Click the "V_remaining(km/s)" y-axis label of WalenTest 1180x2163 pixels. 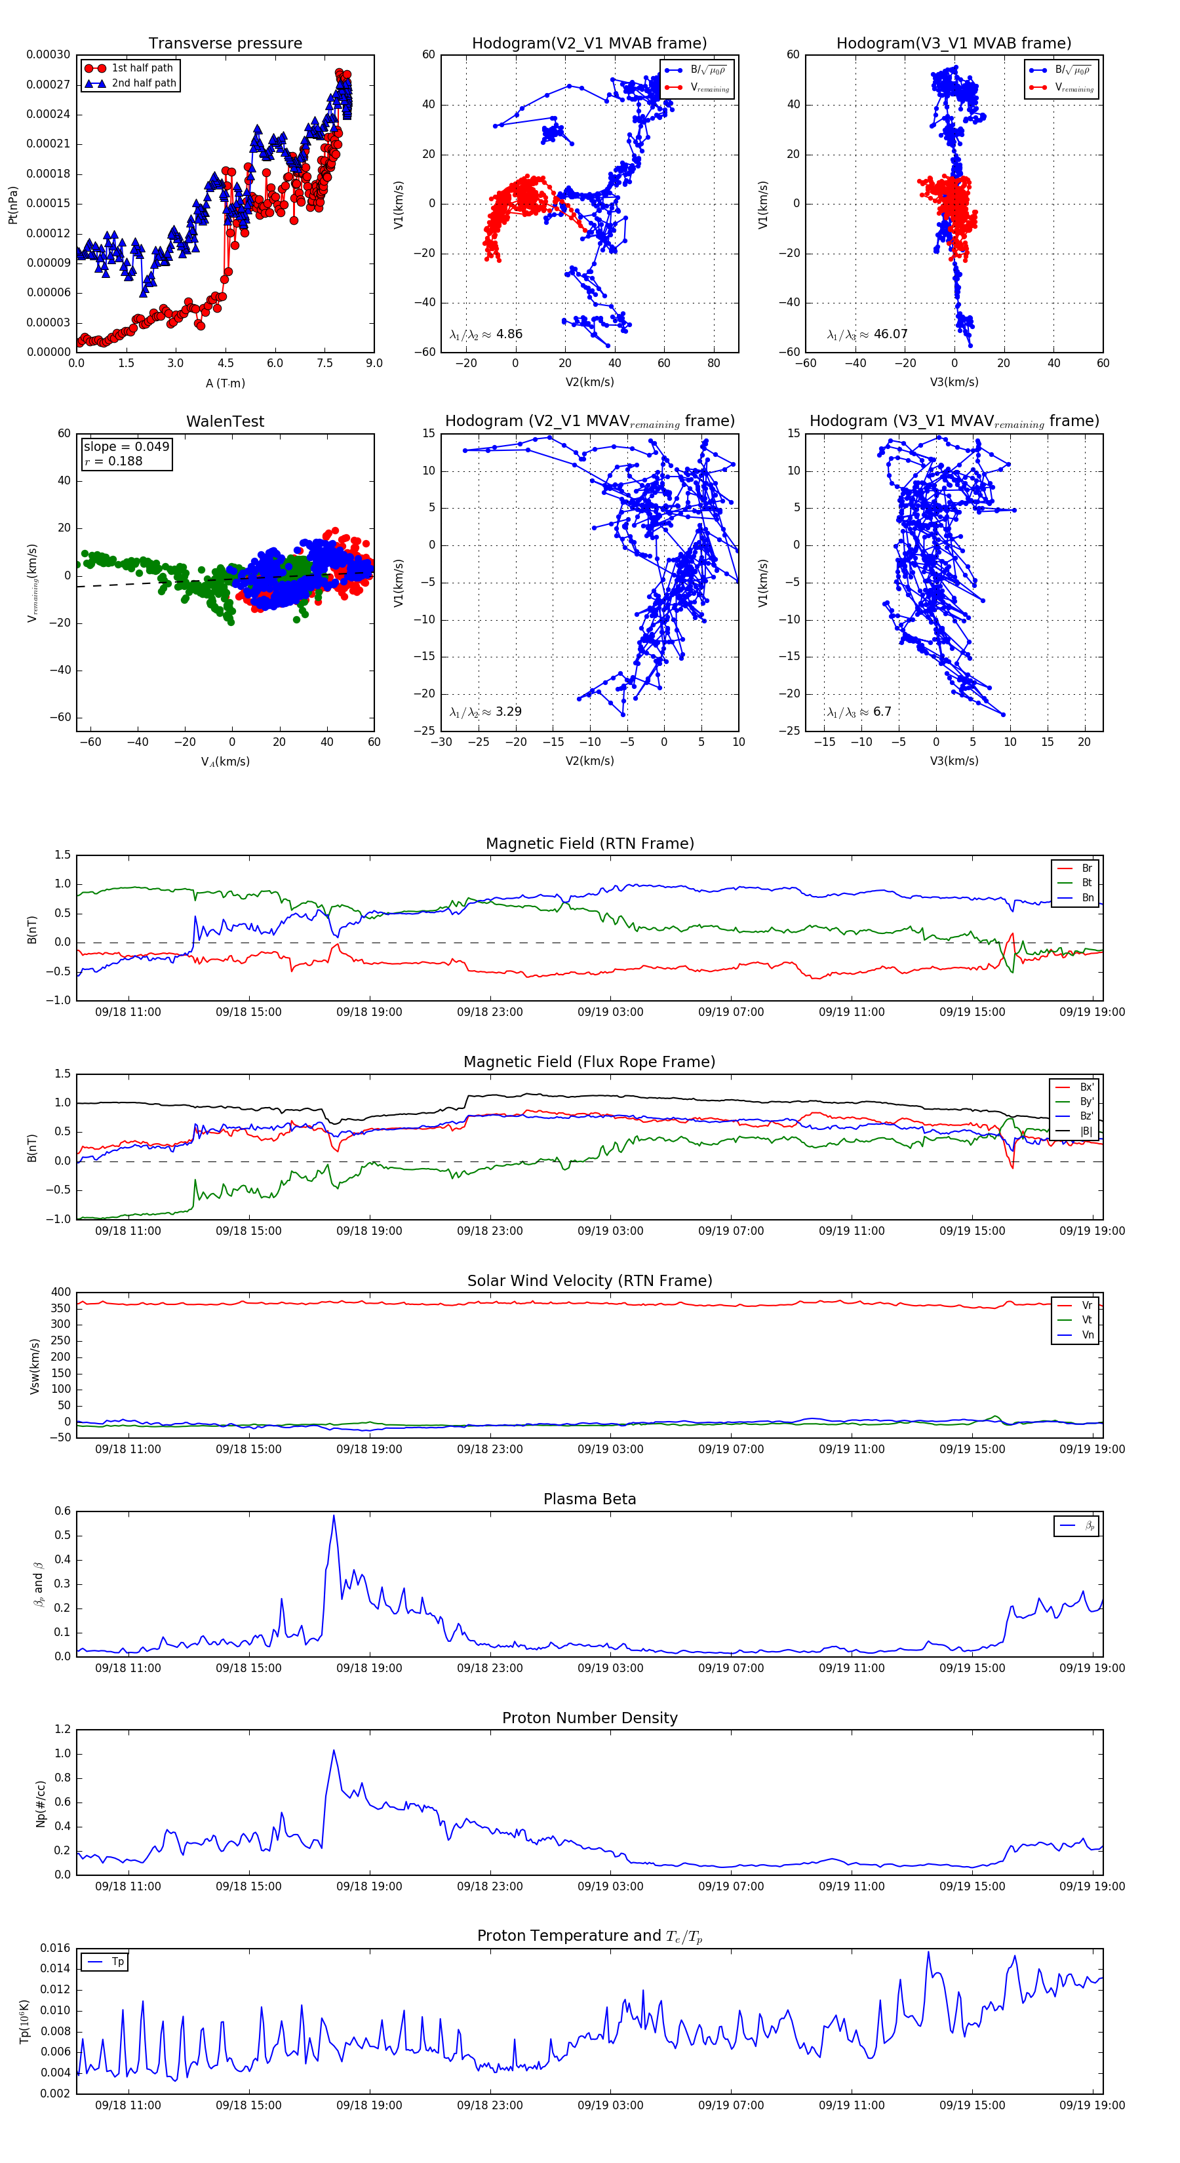click(x=33, y=583)
